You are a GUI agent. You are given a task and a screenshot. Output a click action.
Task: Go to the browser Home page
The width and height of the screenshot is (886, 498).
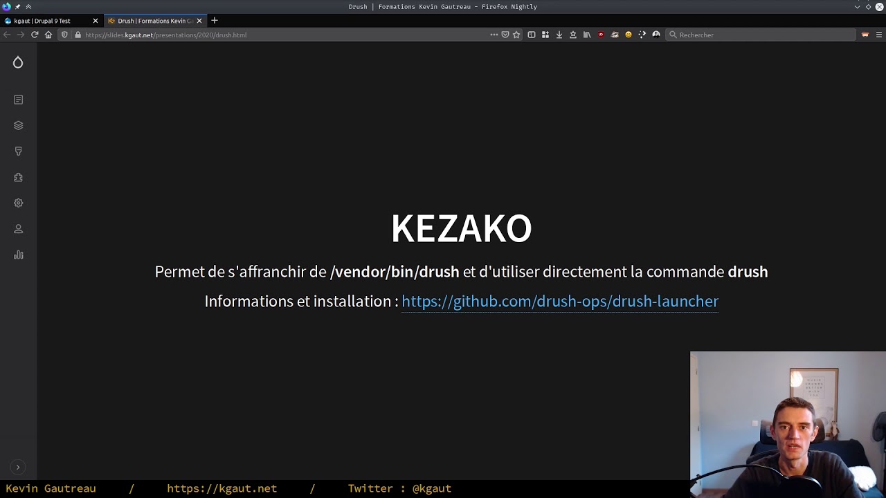point(48,35)
